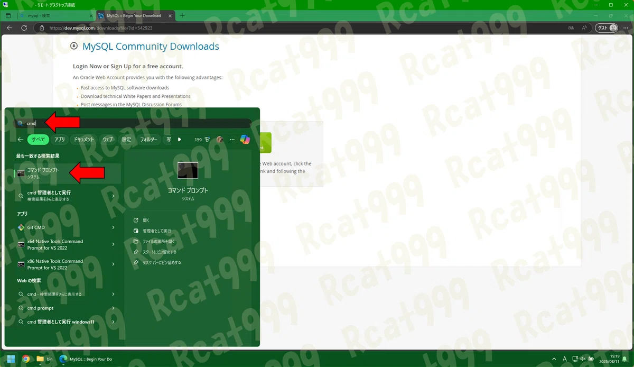Switch to Edge MySQL taskbar item

pyautogui.click(x=86, y=359)
